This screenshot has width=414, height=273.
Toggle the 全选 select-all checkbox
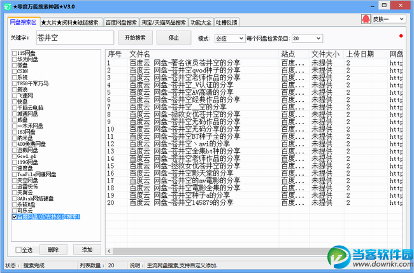[x=18, y=250]
